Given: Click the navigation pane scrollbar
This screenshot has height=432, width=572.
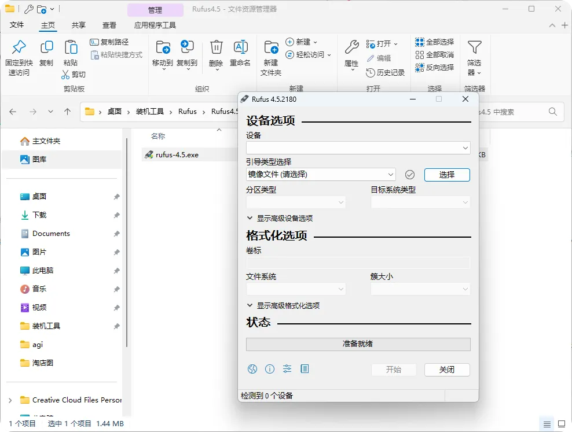Looking at the screenshot, I should tap(127, 242).
